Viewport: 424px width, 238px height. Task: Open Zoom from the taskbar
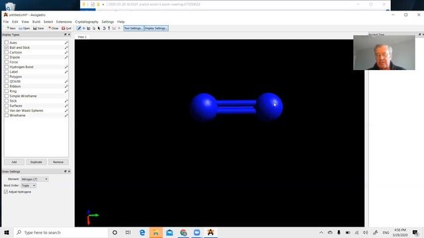click(x=197, y=233)
